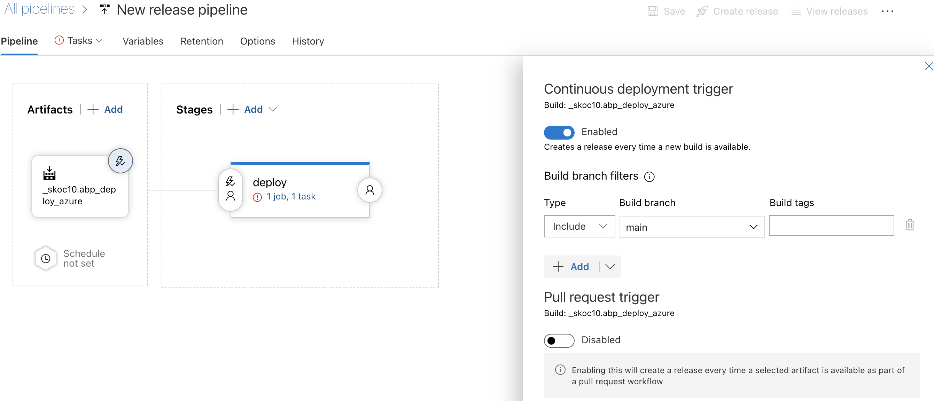
Task: Open the Include type dropdown
Action: point(579,226)
